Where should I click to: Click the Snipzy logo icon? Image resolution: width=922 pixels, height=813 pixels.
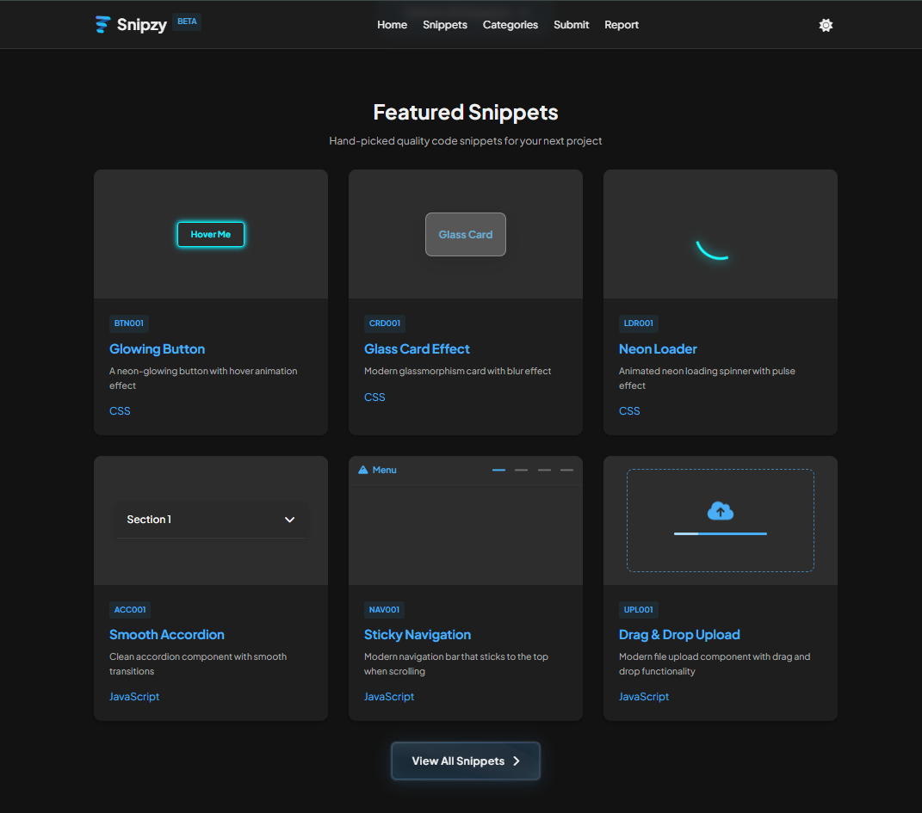[x=103, y=25]
